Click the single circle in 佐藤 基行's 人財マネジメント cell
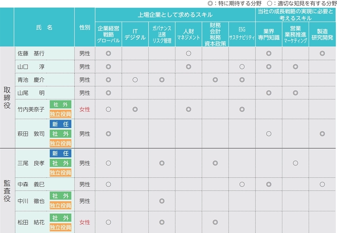Viewport: 337px width, 233px height. point(188,53)
